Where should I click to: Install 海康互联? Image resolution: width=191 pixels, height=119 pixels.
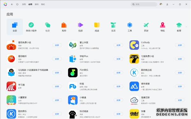coord(180,100)
